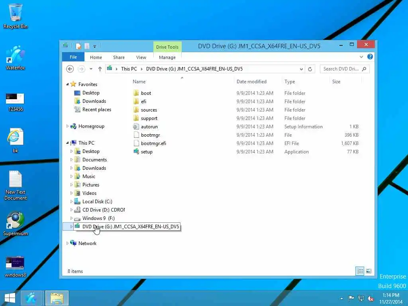This screenshot has width=408, height=306.
Task: Expand the Local Disk (C:) node
Action: click(71, 201)
